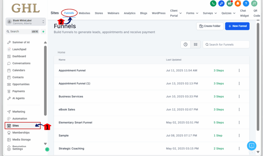This screenshot has height=156, width=263.
Task: Switch to list view toggle
Action: click(195, 44)
